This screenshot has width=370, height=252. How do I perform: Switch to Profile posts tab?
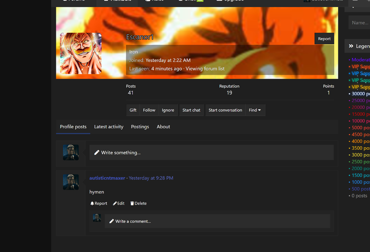(73, 127)
